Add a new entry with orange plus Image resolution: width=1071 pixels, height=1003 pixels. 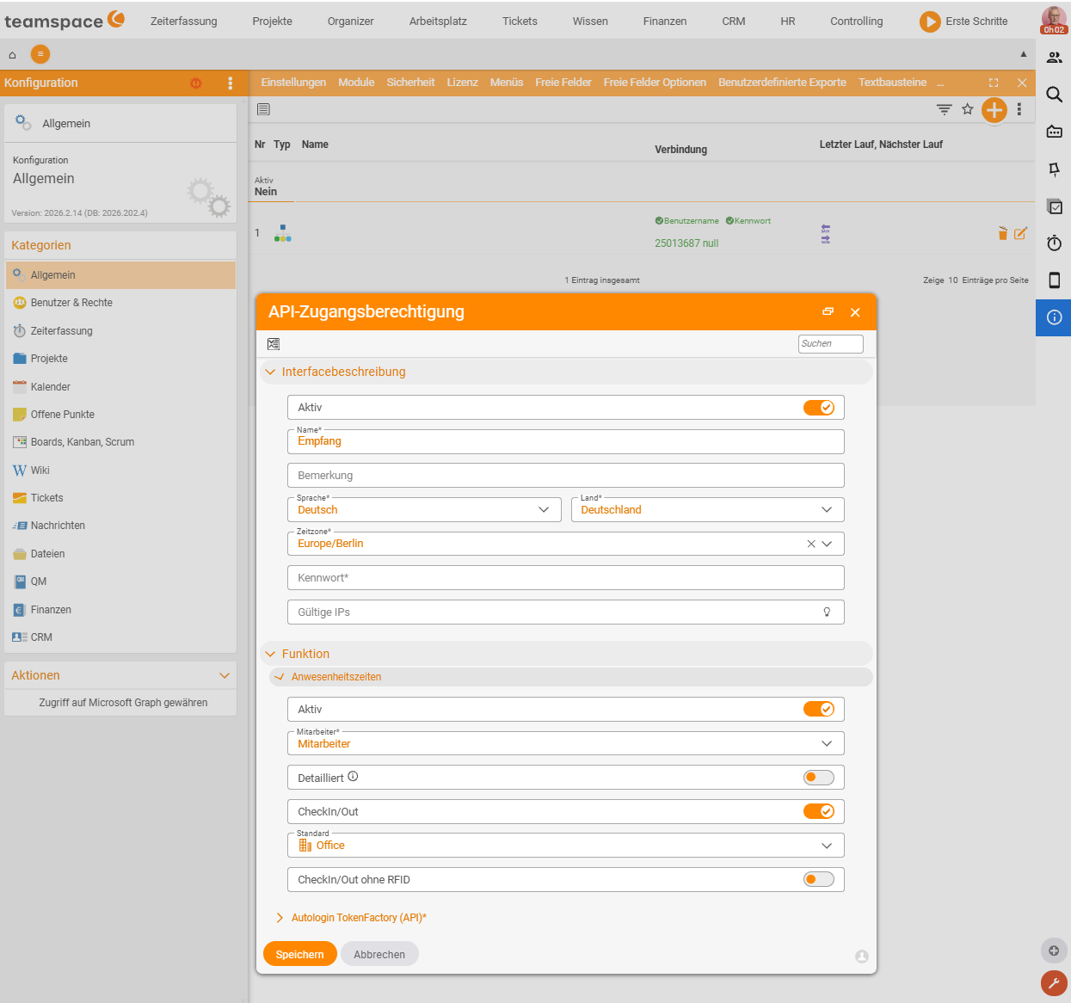pos(994,109)
